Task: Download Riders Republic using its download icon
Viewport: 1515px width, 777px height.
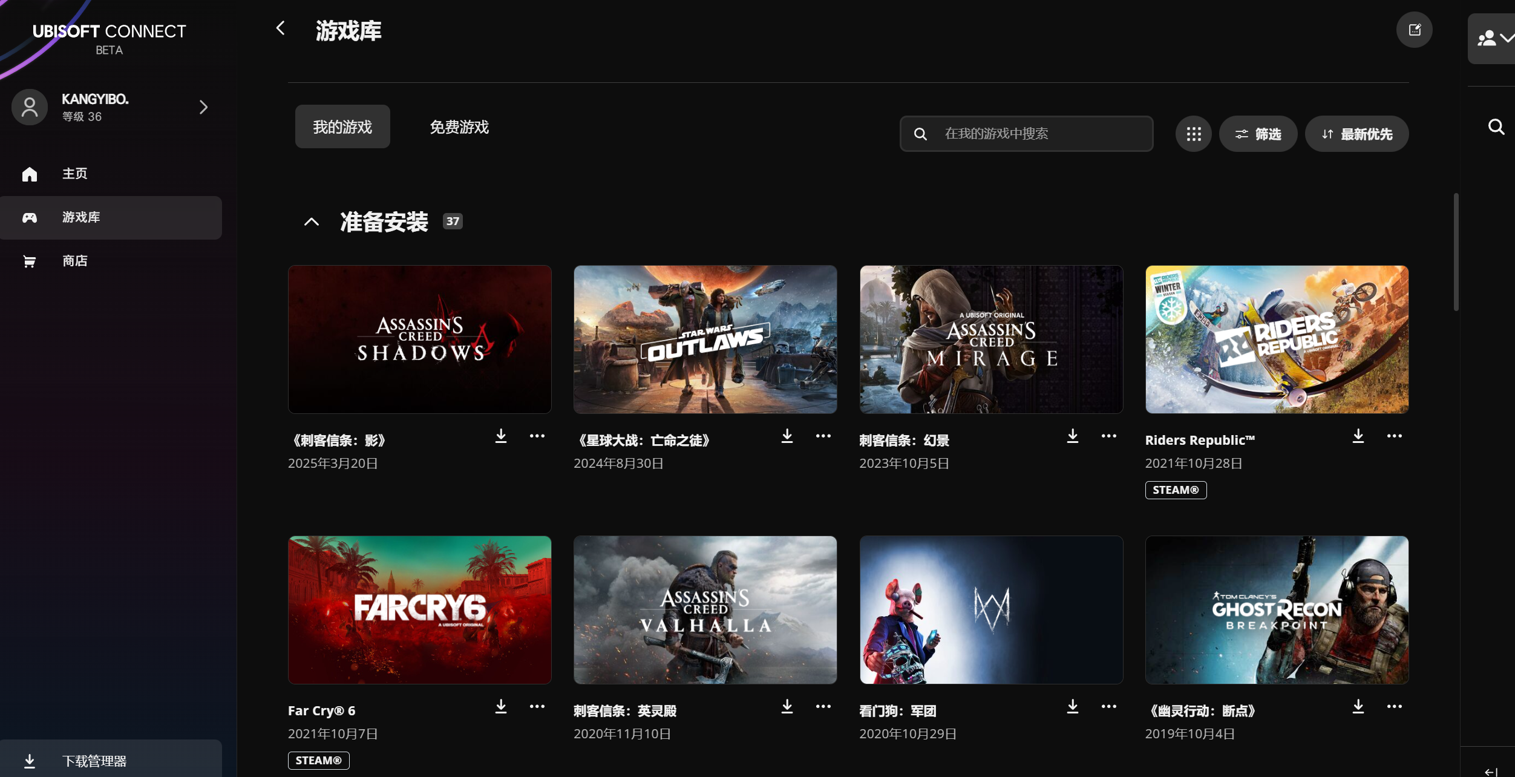Action: 1358,436
